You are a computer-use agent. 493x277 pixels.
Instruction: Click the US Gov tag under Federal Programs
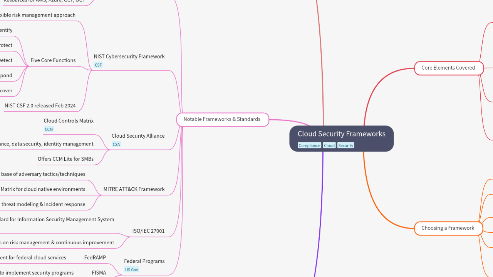tap(131, 269)
